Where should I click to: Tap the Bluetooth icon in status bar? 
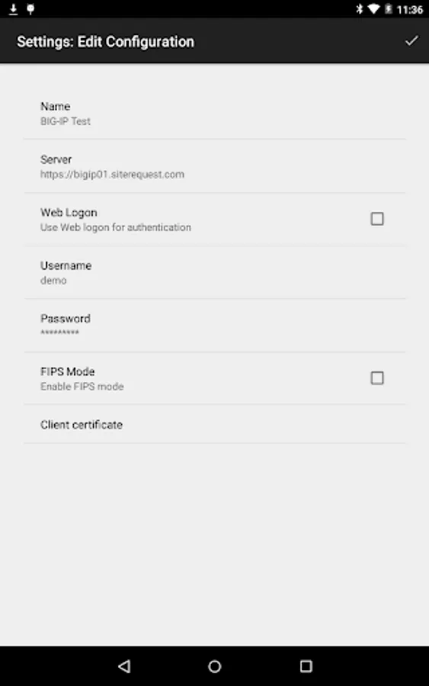360,9
